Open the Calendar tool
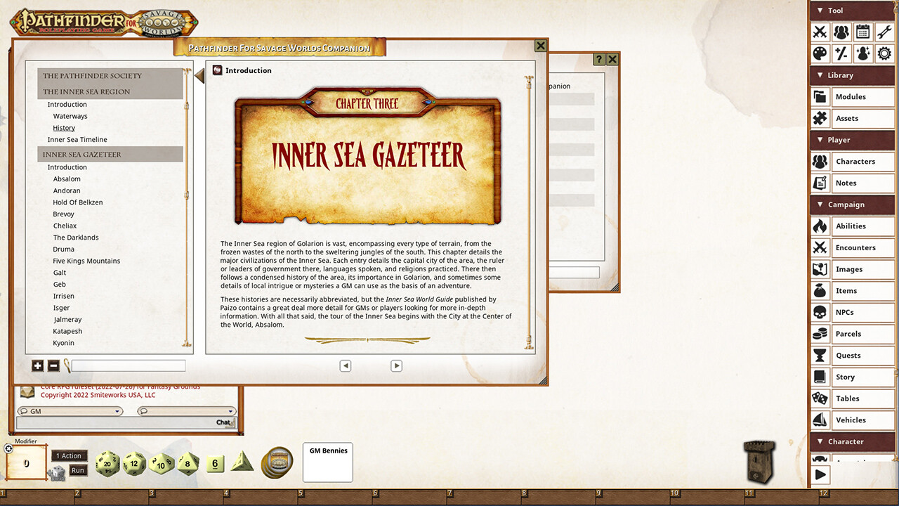This screenshot has width=899, height=506. coord(862,32)
